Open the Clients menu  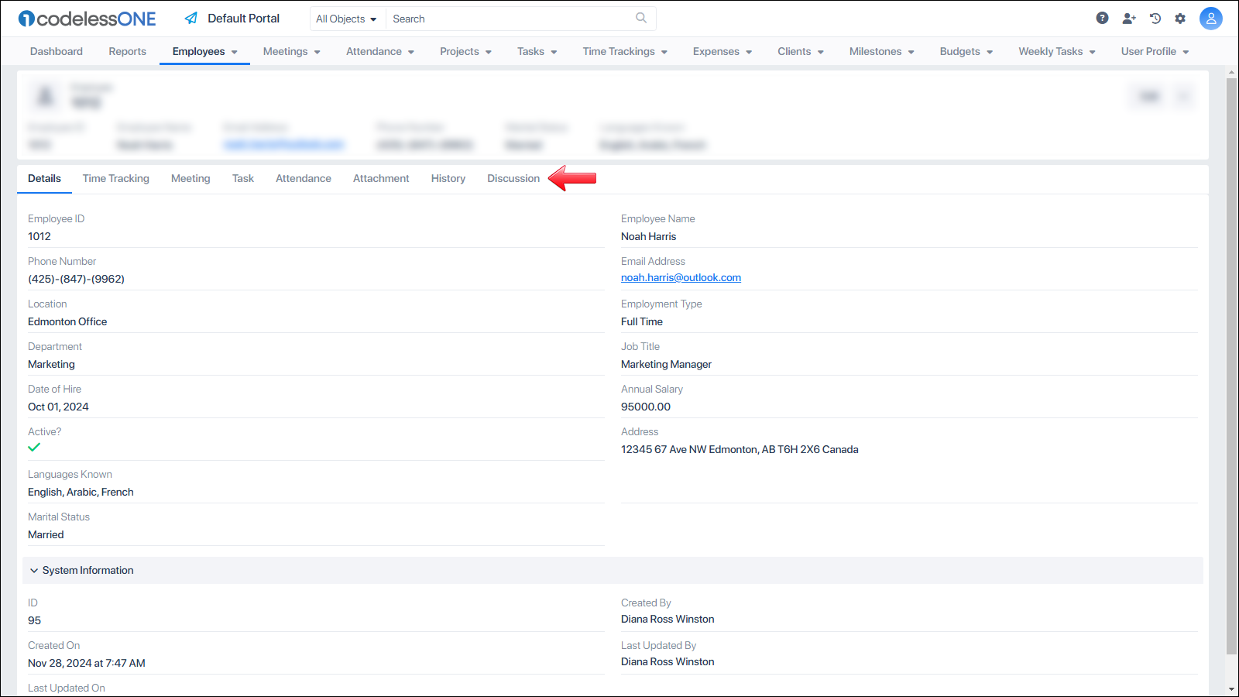[x=801, y=51]
